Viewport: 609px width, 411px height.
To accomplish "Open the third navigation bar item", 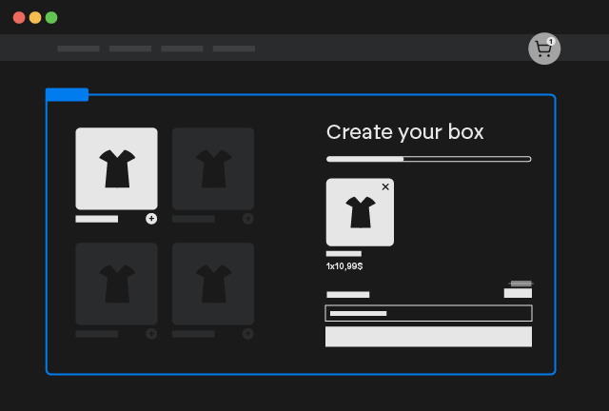I will tap(182, 49).
